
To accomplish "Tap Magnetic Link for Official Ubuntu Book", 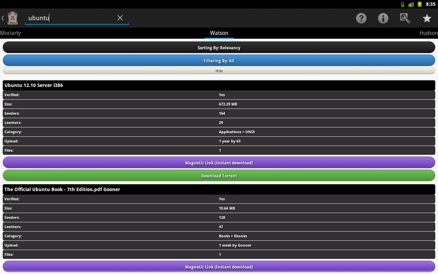I will point(219,267).
